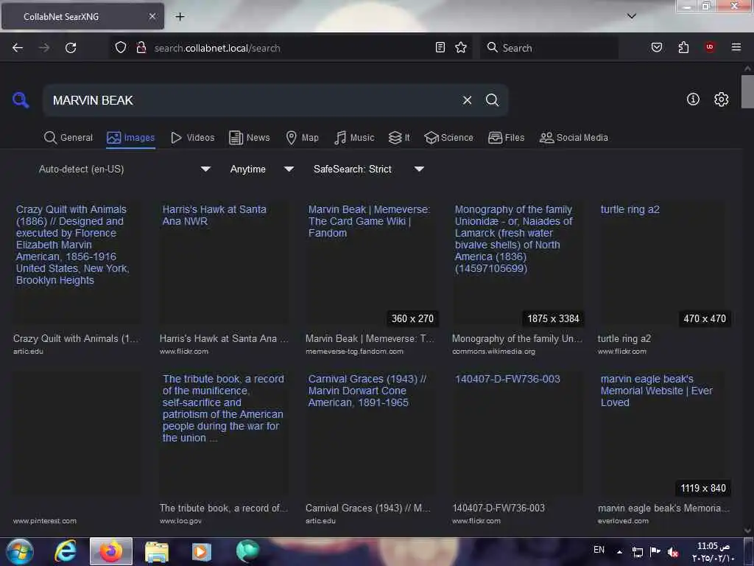Submit search with magnifier button
Viewport: 754px width, 566px height.
tap(492, 100)
